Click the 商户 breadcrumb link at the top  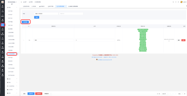click(25, 2)
